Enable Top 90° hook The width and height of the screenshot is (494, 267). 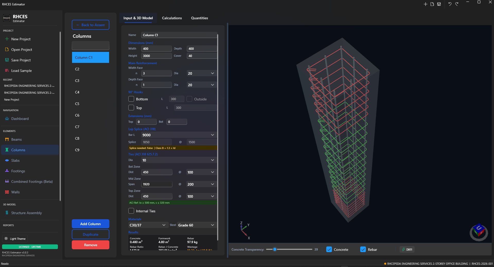131,108
